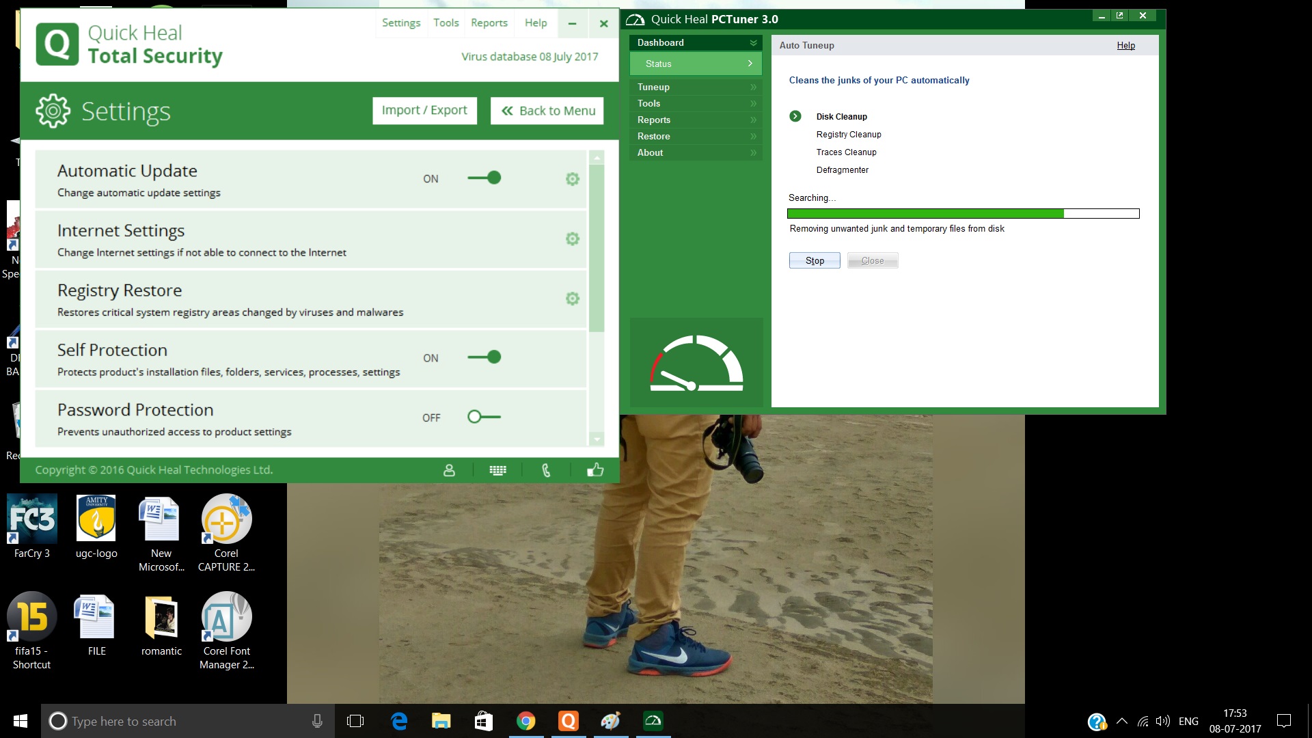The image size is (1312, 738).
Task: Turn off Automatic Update toggle
Action: point(484,178)
